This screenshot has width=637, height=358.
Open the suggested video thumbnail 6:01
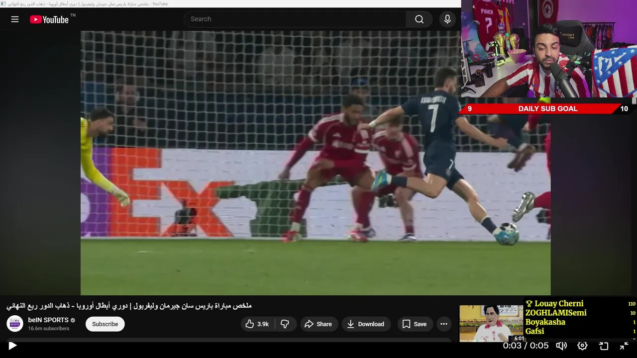(x=492, y=324)
